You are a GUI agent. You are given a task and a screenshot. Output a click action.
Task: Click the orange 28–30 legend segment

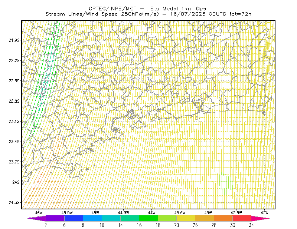click(x=223, y=218)
